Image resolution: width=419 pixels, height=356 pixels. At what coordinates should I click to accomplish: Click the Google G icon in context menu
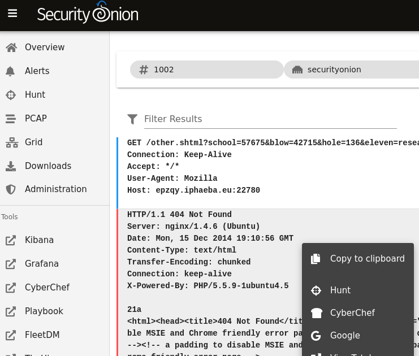(316, 336)
